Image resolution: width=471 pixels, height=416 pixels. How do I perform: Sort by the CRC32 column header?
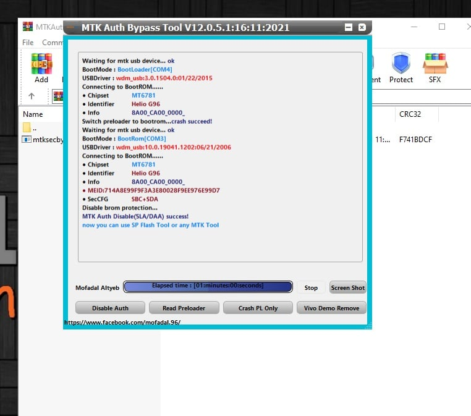click(410, 114)
